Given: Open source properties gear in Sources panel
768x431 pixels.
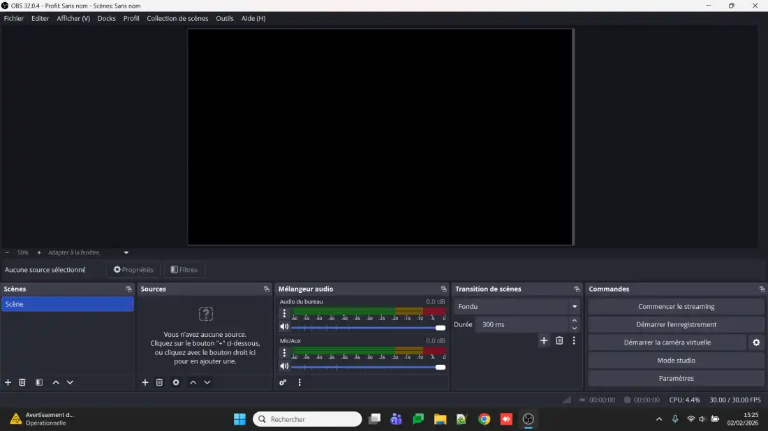Looking at the screenshot, I should tap(176, 382).
